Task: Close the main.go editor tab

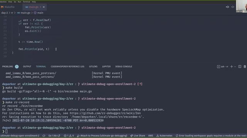Action: 44,7
